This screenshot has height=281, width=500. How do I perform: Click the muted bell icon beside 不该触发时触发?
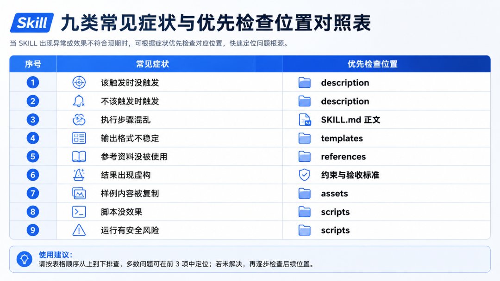(79, 101)
